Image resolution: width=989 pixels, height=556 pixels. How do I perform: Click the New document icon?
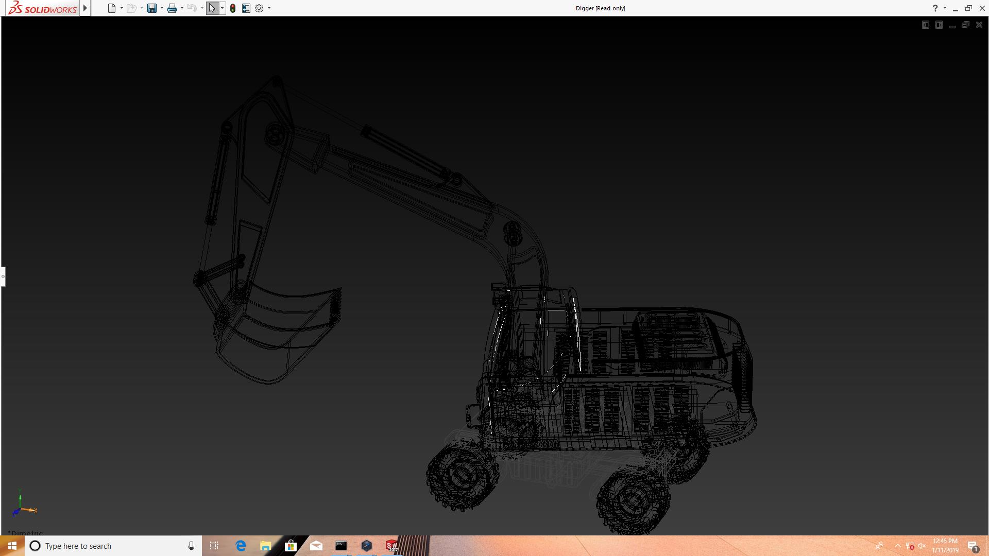tap(111, 8)
